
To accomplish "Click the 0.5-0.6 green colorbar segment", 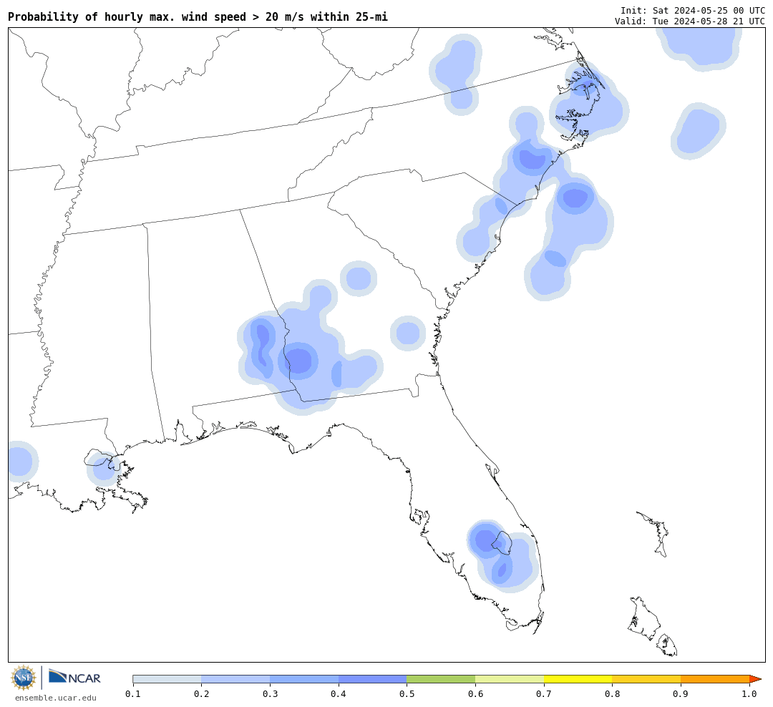I will (x=441, y=679).
